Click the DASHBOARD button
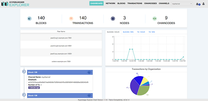This screenshot has width=208, height=101. (x=97, y=3)
